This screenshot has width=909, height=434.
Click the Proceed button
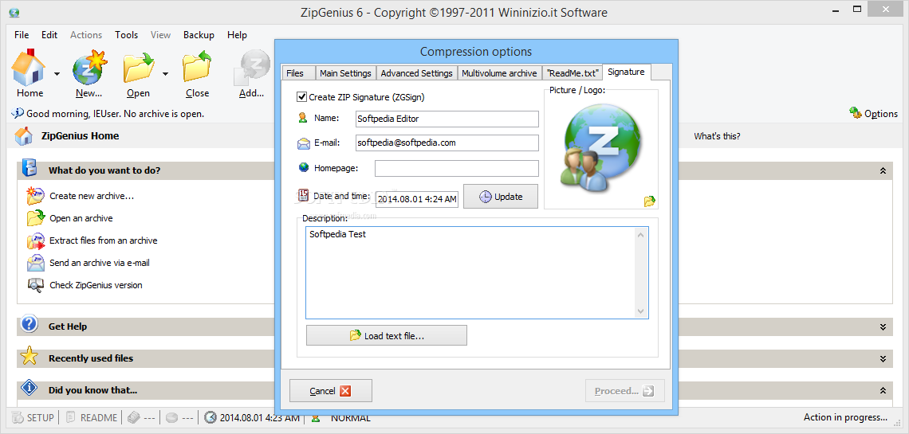tap(625, 390)
